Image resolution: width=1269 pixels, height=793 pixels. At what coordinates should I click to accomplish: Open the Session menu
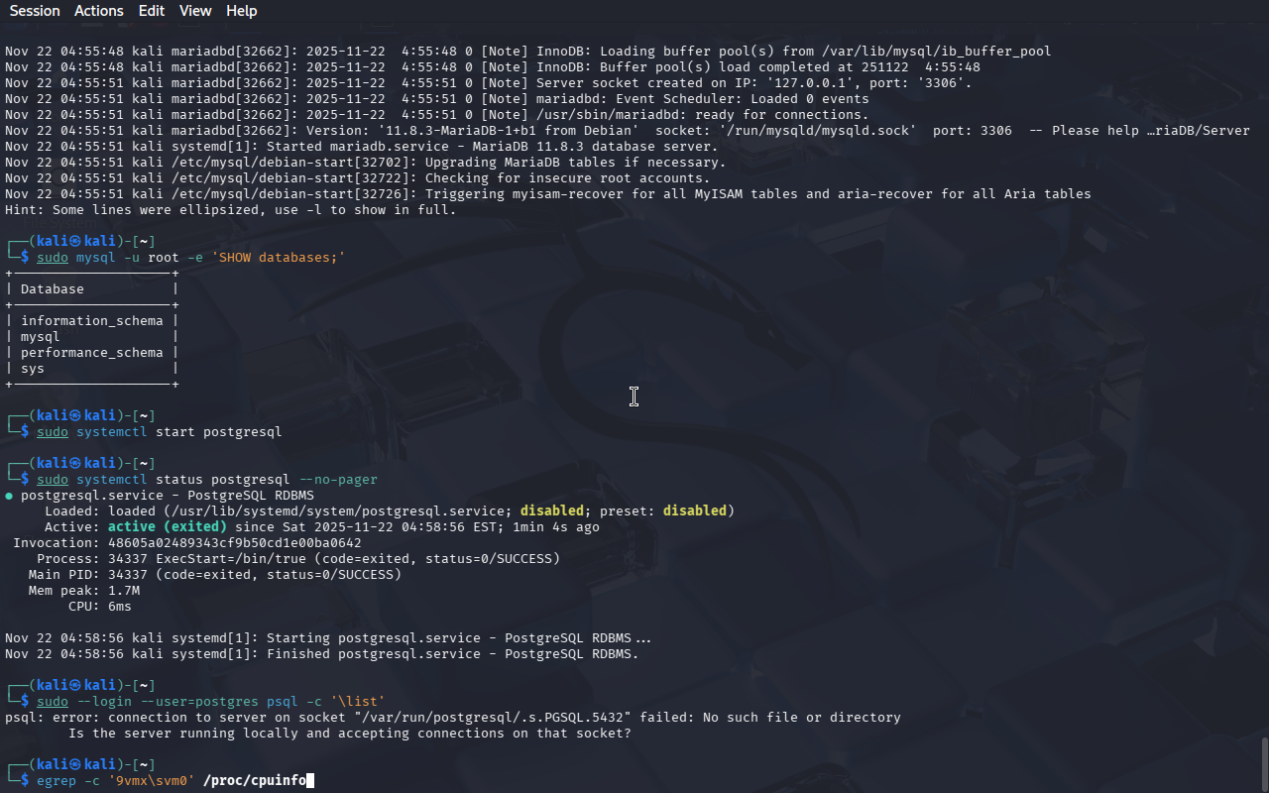(x=35, y=11)
